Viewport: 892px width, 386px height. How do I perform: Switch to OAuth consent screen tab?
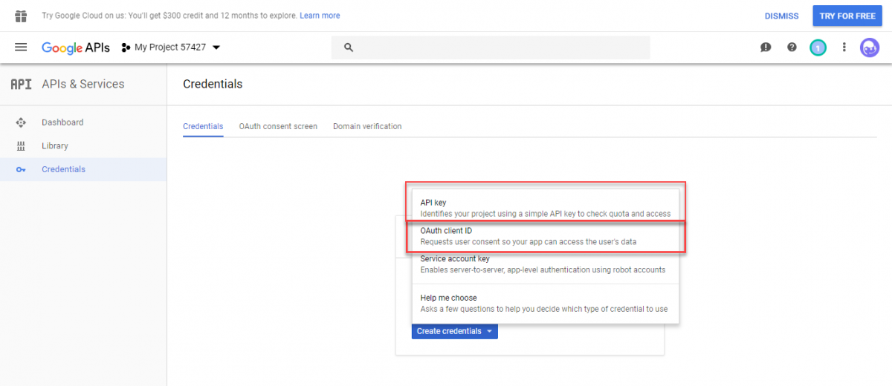(x=278, y=126)
